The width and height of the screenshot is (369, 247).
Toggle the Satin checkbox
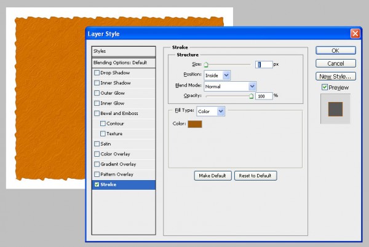[97, 144]
